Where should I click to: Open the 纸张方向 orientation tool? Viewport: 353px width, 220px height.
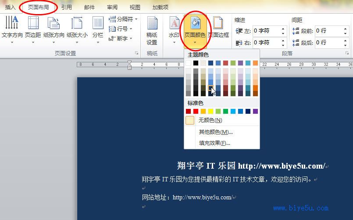pos(53,29)
